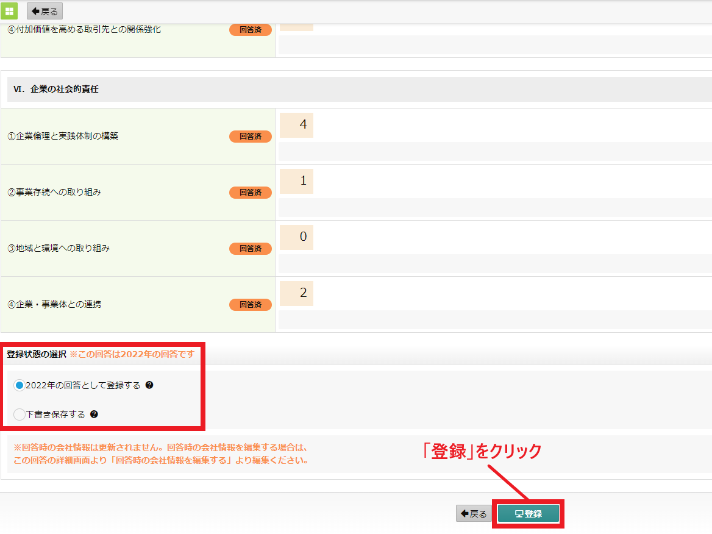Image resolution: width=712 pixels, height=534 pixels.
Task: Open help icon beside 2022年の回答として登録する
Action: pyautogui.click(x=149, y=385)
